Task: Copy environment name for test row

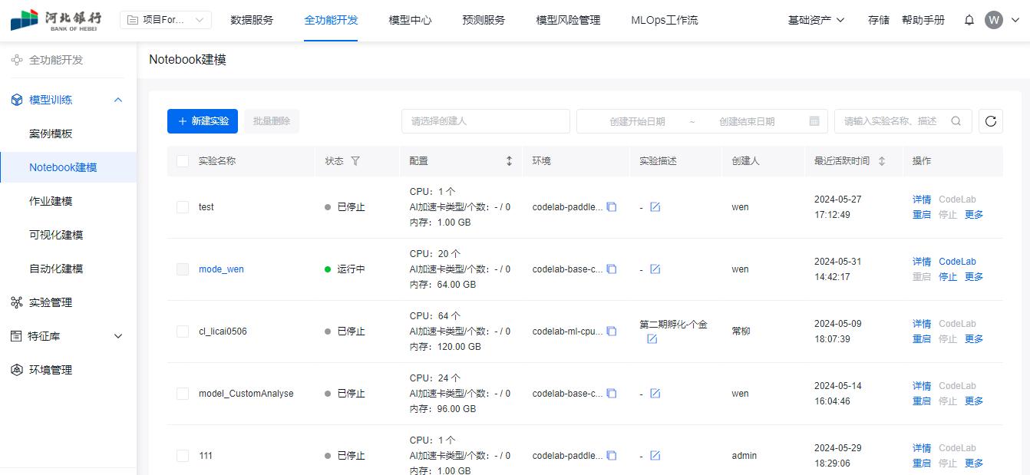Action: click(x=612, y=207)
